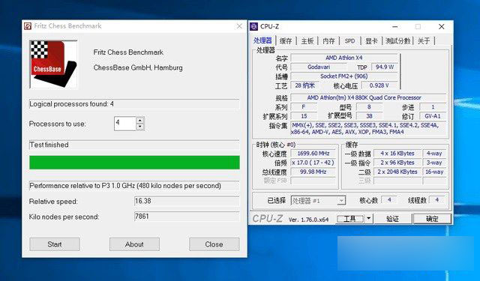Click the Godavari code name field

coord(319,67)
